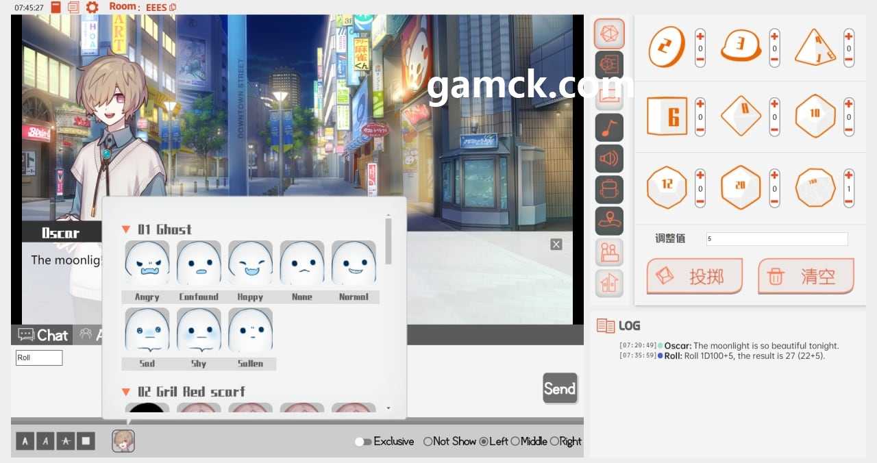Open the open-book sidebar icon
The height and width of the screenshot is (463, 877).
point(609,96)
